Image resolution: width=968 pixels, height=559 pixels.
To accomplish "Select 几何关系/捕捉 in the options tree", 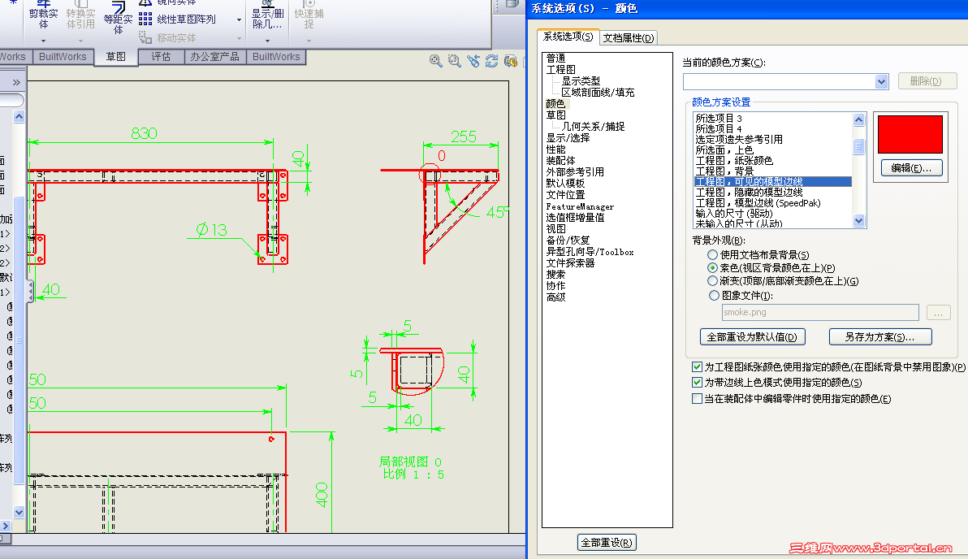I will point(593,127).
